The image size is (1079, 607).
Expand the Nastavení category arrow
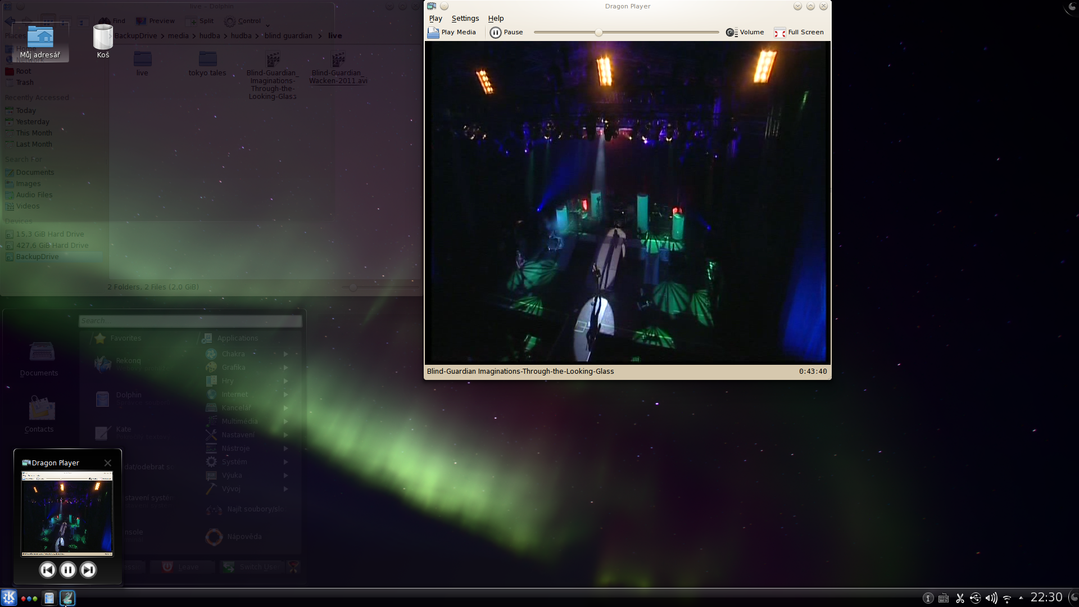pos(286,435)
